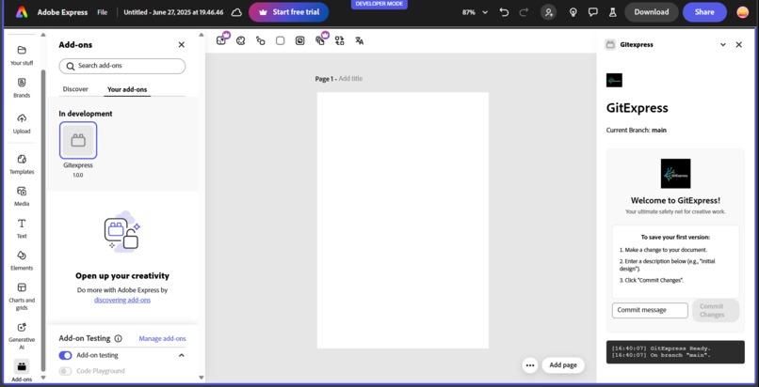Click the document title Untitled - June 27
The height and width of the screenshot is (387, 759).
click(x=173, y=12)
